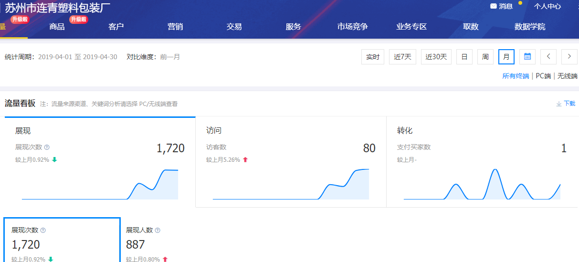Click 对比维度 value 前一月
This screenshot has width=579, height=262.
(x=170, y=57)
